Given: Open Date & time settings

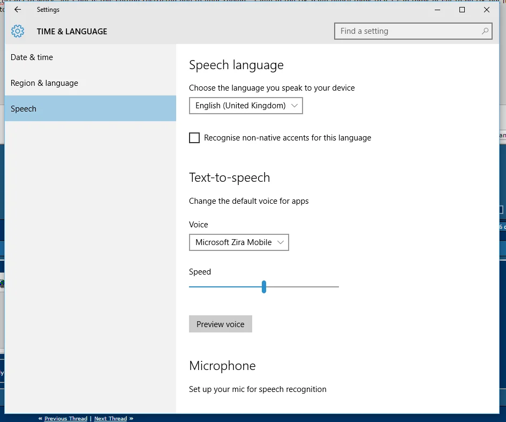Looking at the screenshot, I should [x=90, y=57].
